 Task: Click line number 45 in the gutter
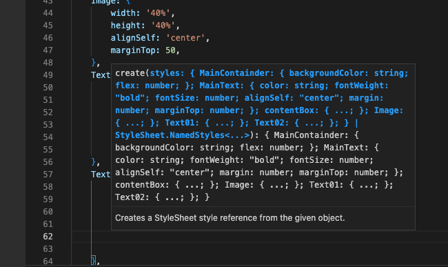[x=48, y=25]
